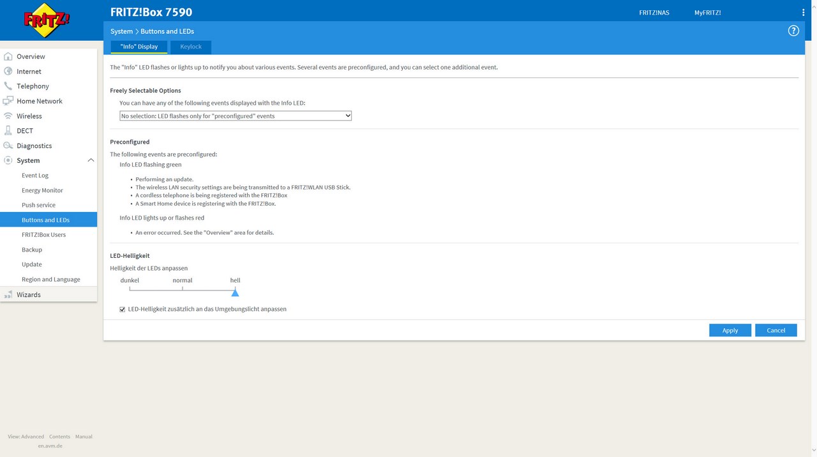Open FRITZ!Box Users in the sidebar
817x457 pixels.
[x=43, y=235]
